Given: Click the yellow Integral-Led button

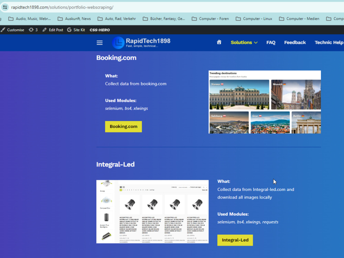Looking at the screenshot, I should 235,240.
